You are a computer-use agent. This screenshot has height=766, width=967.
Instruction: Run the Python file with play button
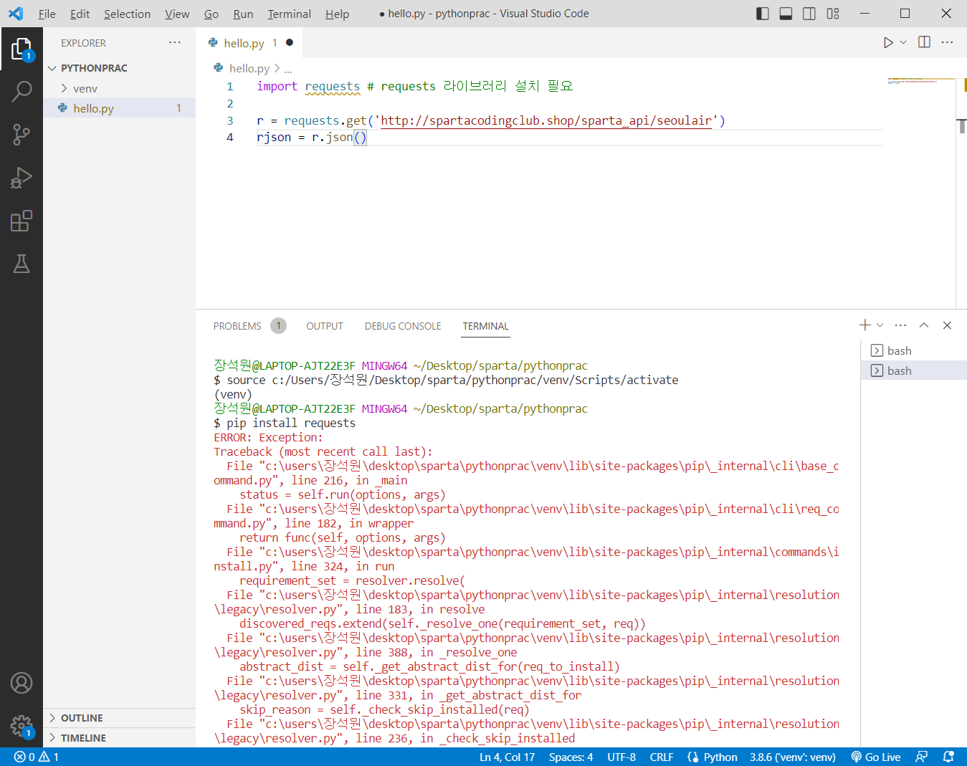[x=888, y=42]
